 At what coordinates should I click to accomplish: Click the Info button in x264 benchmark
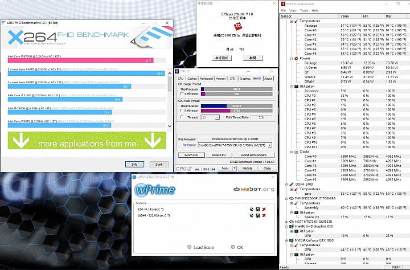(134, 165)
